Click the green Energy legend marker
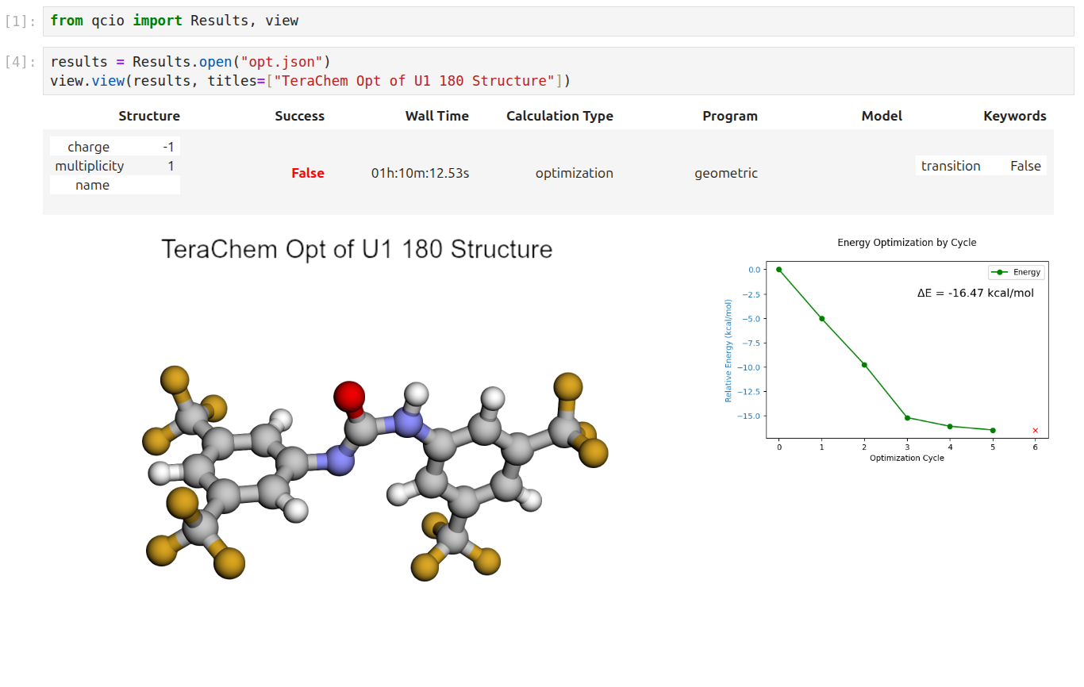 pyautogui.click(x=1001, y=272)
